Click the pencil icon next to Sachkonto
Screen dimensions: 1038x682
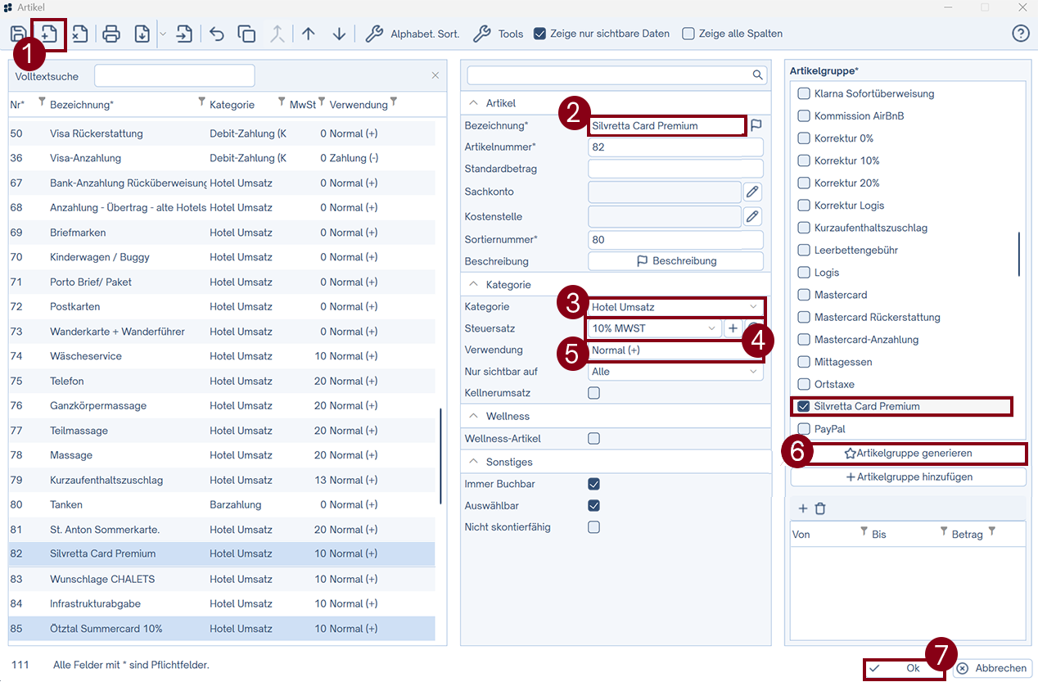point(752,192)
